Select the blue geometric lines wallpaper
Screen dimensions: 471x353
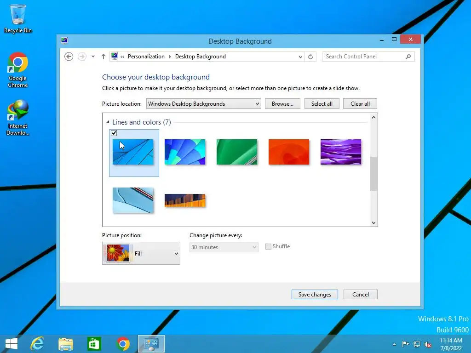pos(133,152)
